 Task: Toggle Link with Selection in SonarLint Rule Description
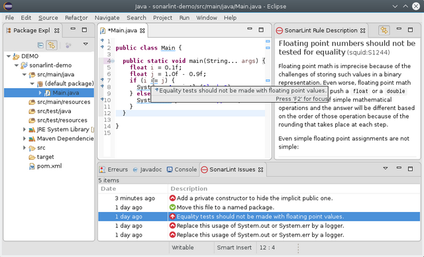pos(384,30)
